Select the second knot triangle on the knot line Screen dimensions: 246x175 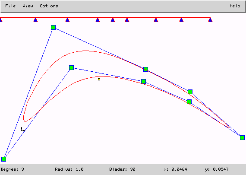pos(36,20)
